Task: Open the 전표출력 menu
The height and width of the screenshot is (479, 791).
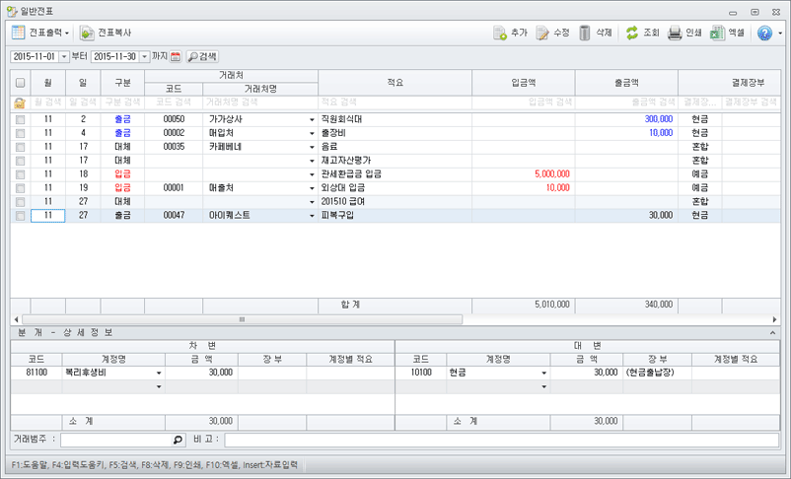Action: point(39,33)
